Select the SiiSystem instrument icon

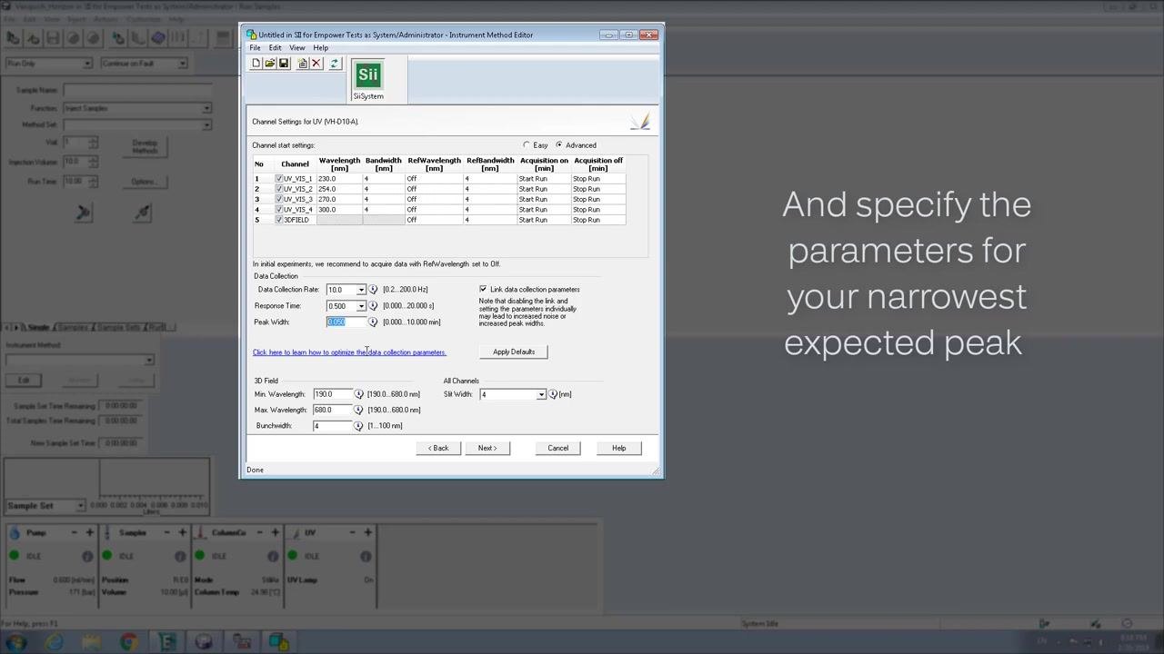(368, 80)
